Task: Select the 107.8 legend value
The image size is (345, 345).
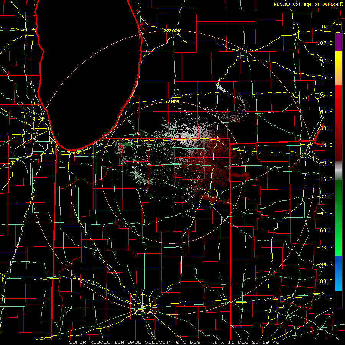Action: pos(325,43)
